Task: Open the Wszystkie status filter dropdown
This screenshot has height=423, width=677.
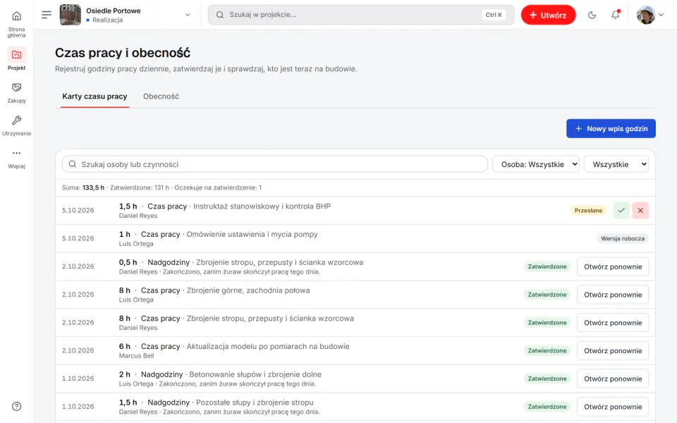Action: pos(616,164)
